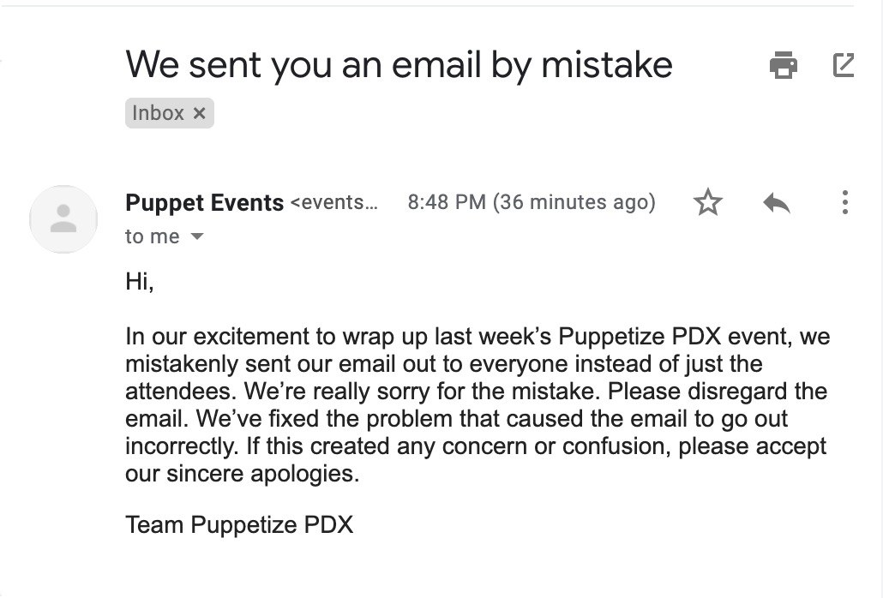Click the 'Team Puppetize PDX' signature line
The image size is (883, 598).
coord(239,523)
